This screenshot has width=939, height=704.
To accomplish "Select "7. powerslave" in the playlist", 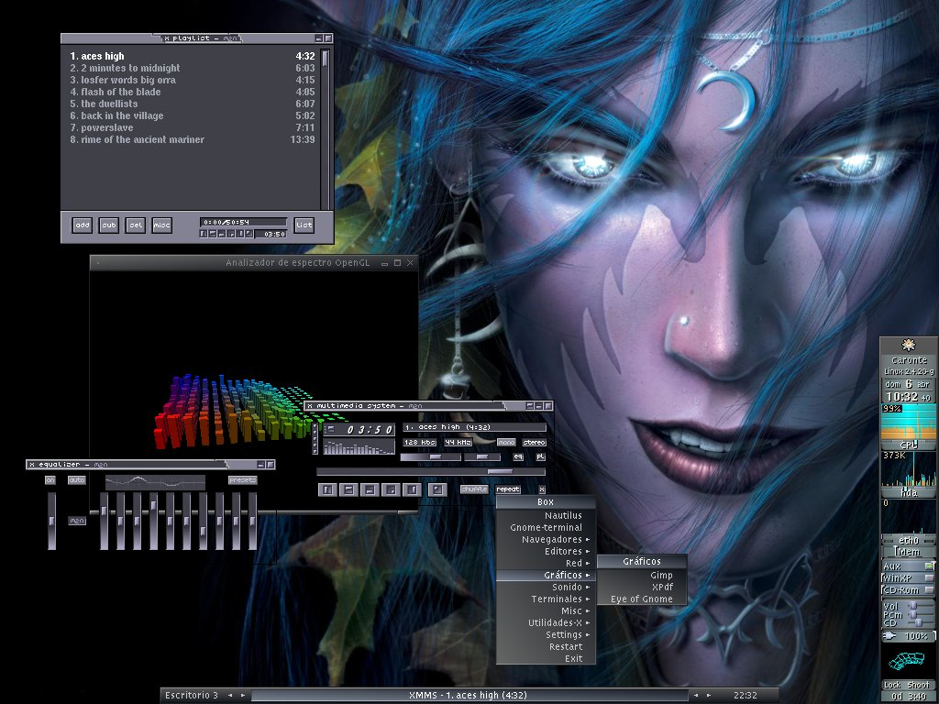I will (x=193, y=127).
